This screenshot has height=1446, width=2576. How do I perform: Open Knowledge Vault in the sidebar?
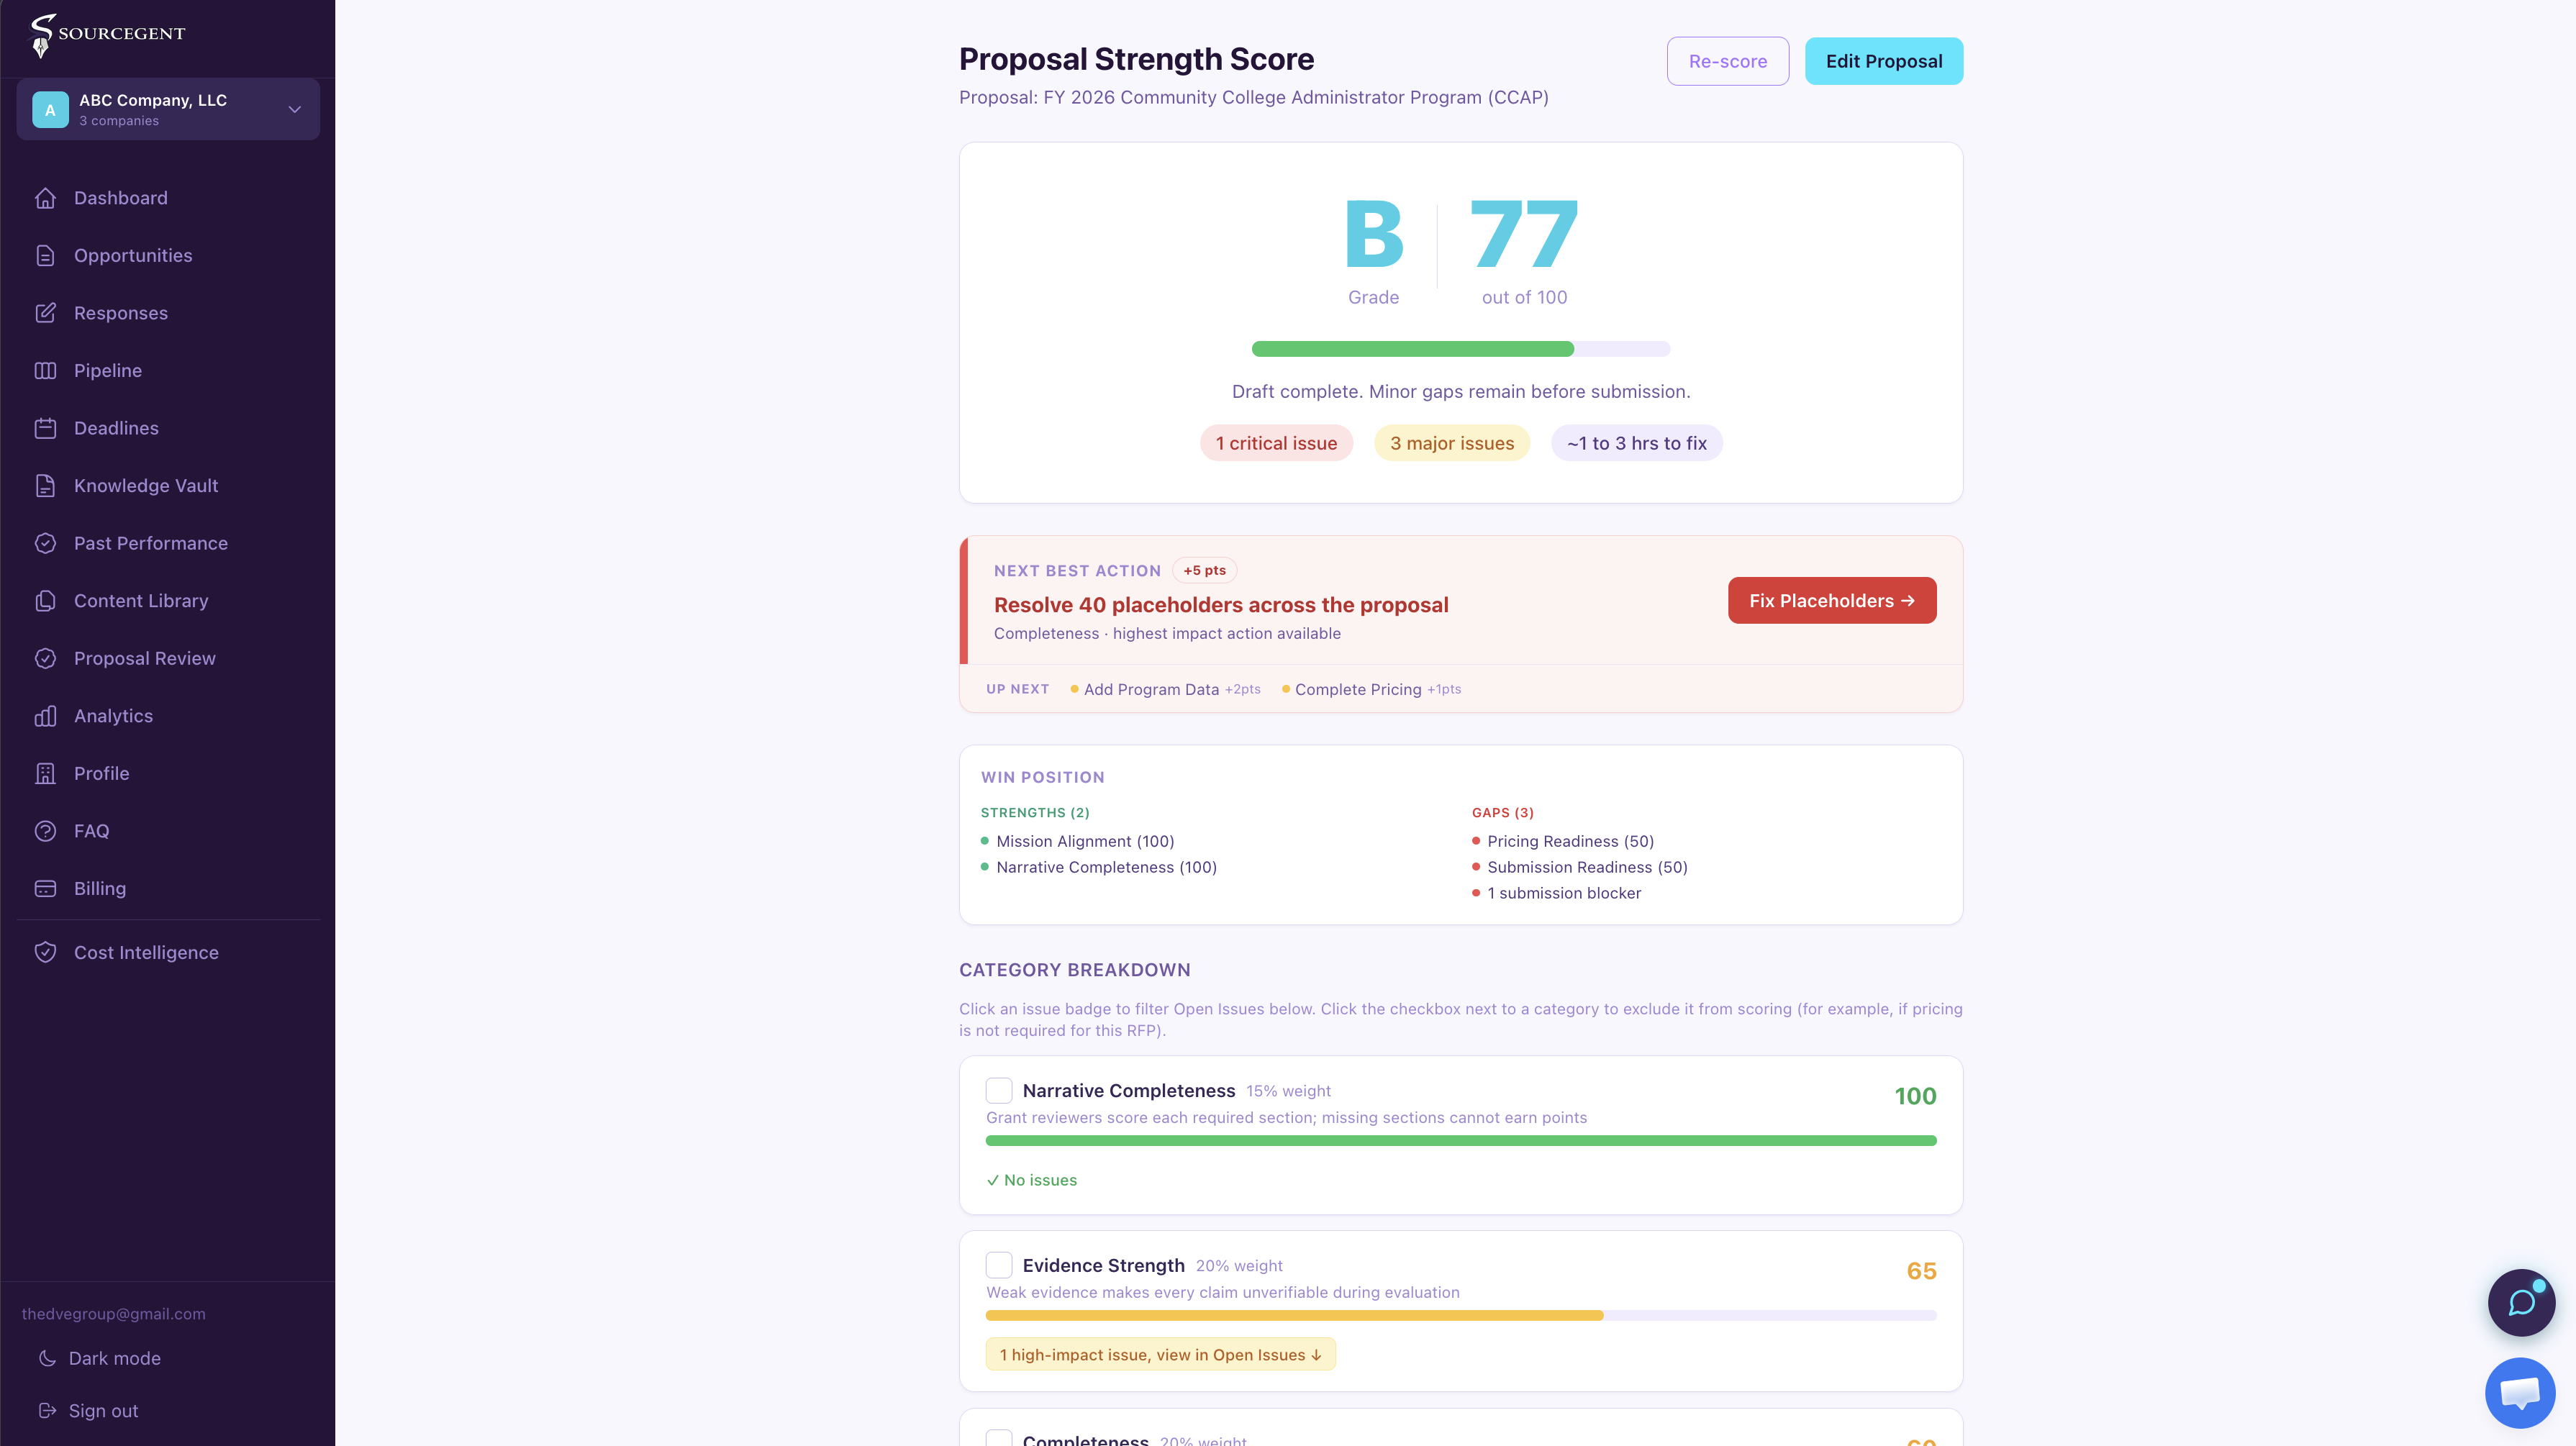168,486
